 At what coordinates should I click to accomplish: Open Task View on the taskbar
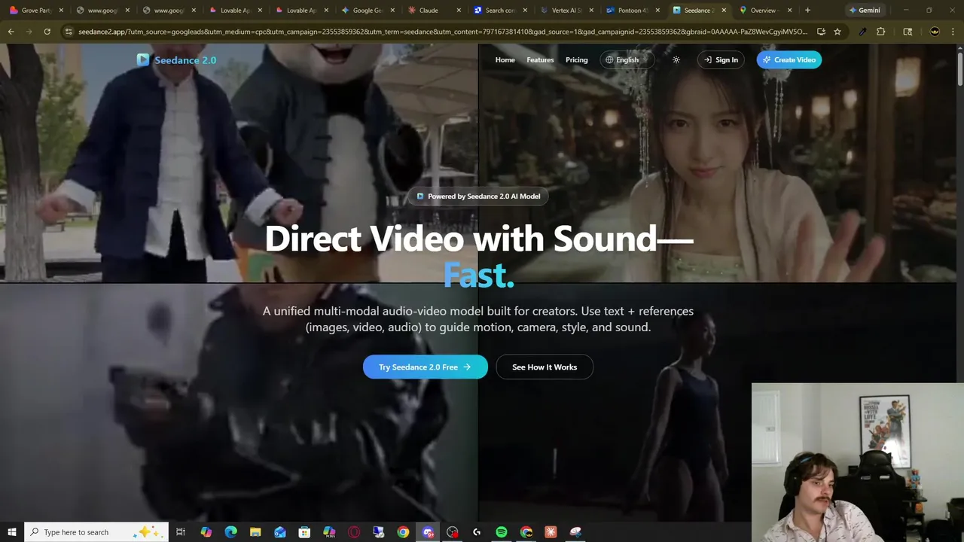pyautogui.click(x=181, y=532)
